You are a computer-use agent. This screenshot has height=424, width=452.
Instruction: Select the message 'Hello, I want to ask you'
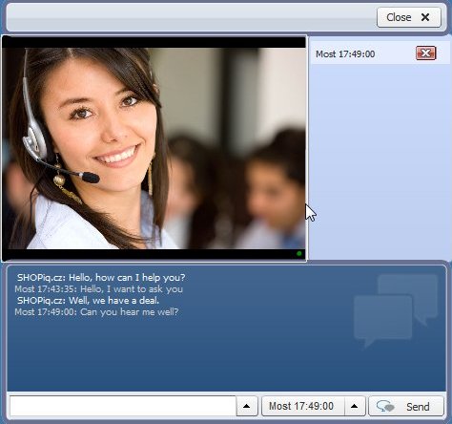pyautogui.click(x=132, y=289)
